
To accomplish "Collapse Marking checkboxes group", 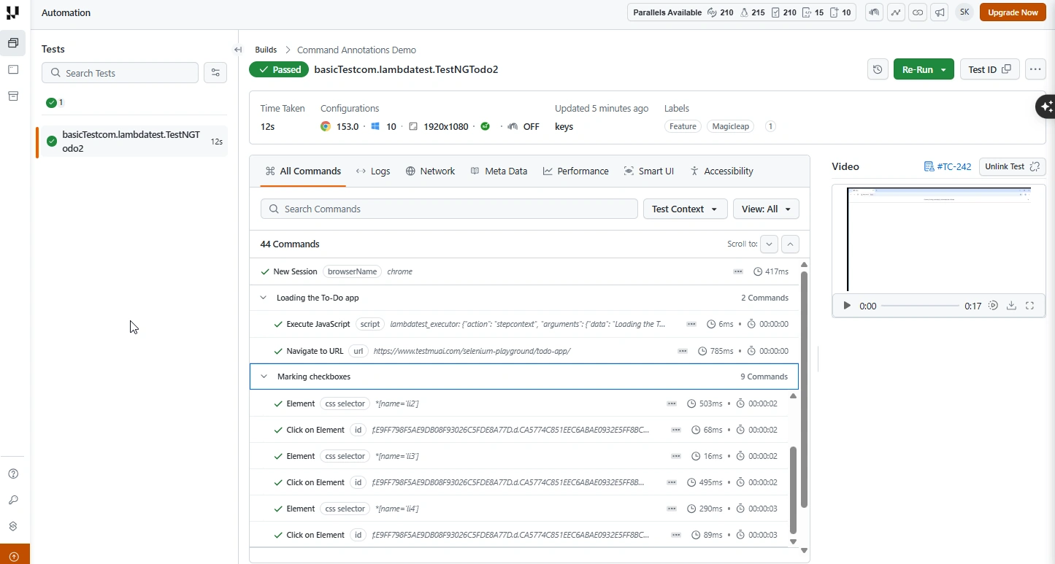I will click(264, 376).
